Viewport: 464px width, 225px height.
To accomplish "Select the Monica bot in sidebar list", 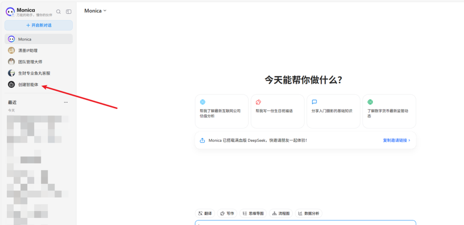I will tap(39, 39).
